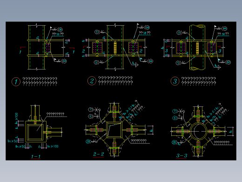This screenshot has height=182, width=242.
Task: Click the square column center in section 2-2
Action: 114,130
